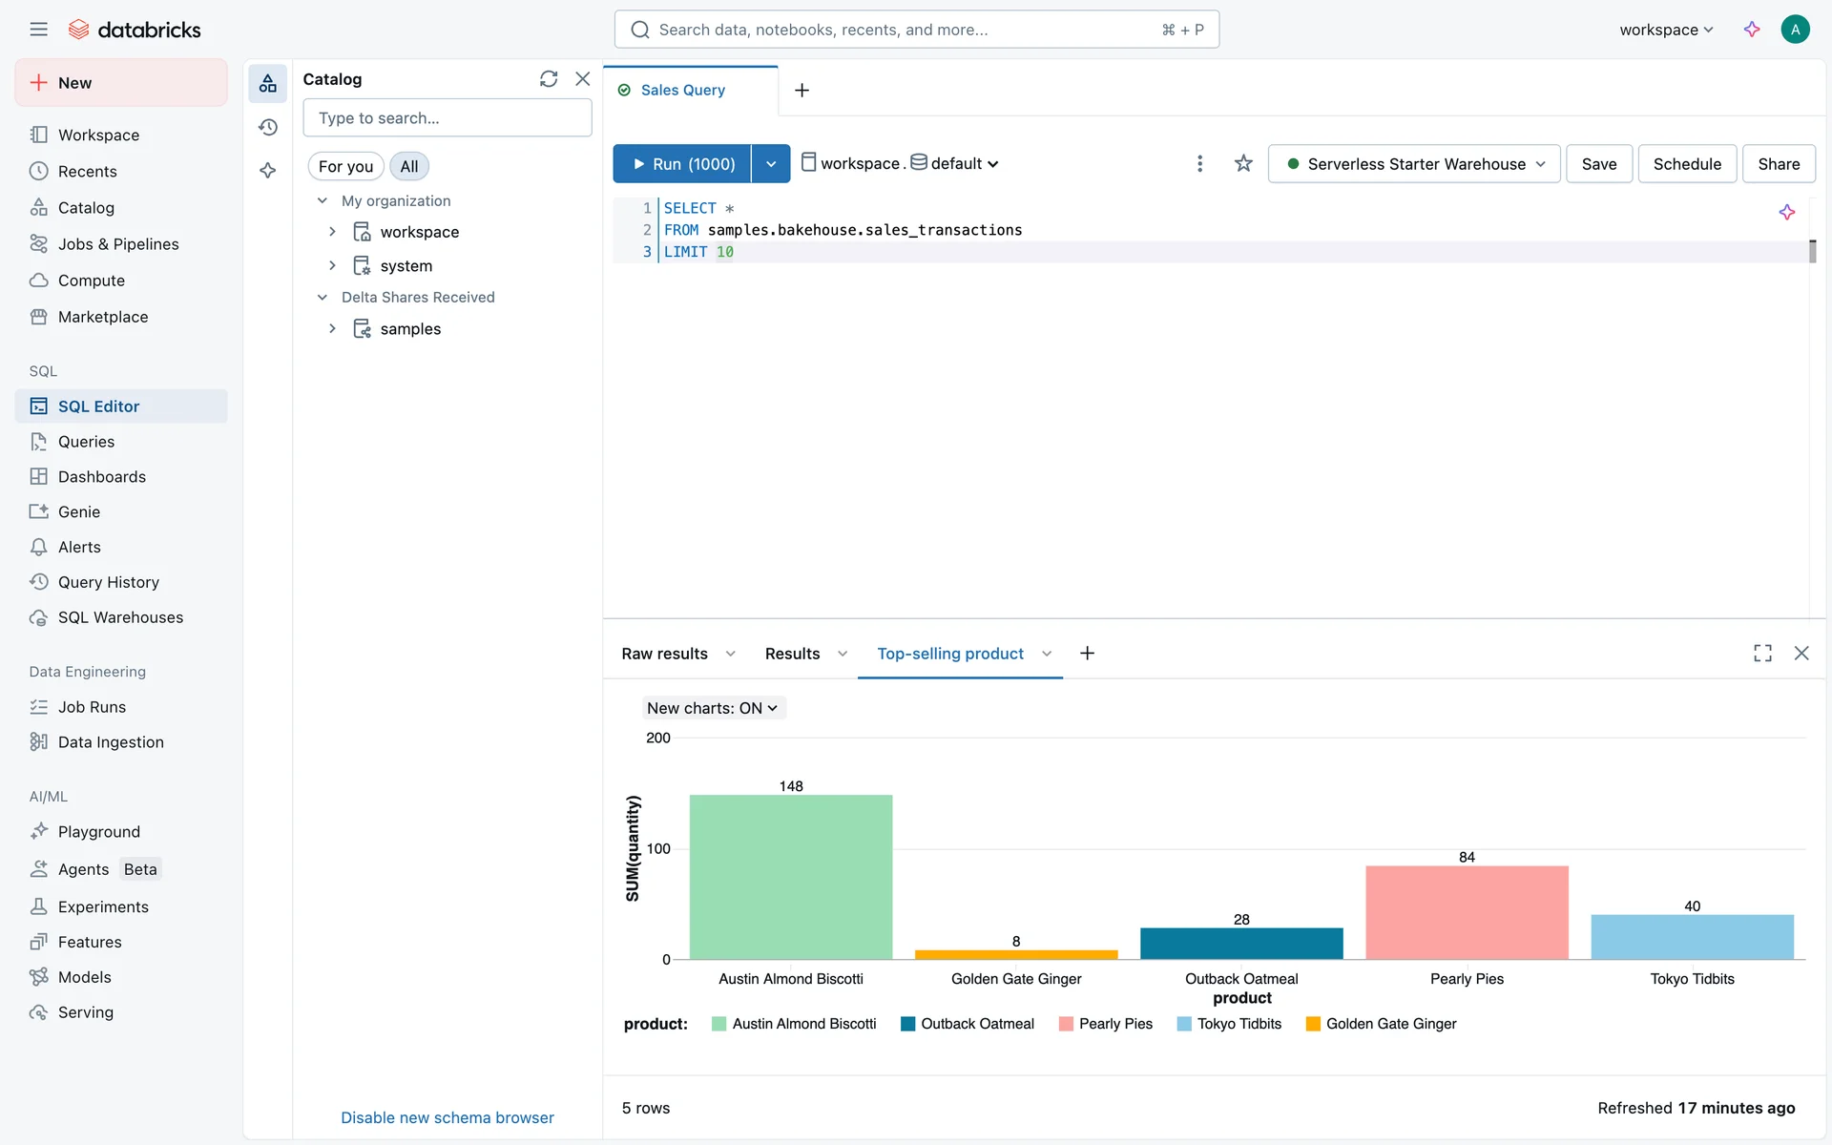Expand the samples catalog node
Image resolution: width=1832 pixels, height=1145 pixels.
point(332,328)
